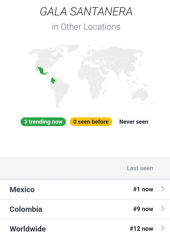Open the Mexico row chevron arrow

(x=163, y=189)
